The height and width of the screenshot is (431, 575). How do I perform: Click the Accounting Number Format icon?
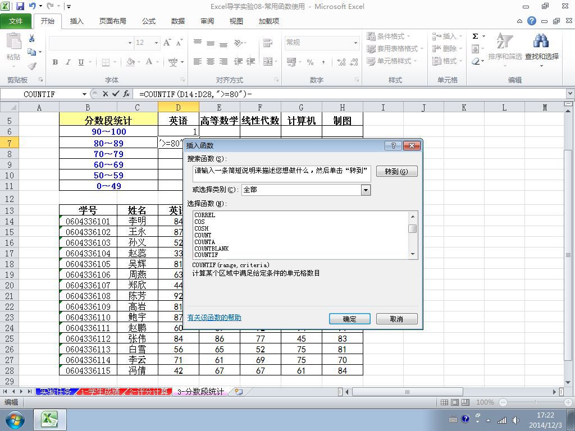coord(291,62)
